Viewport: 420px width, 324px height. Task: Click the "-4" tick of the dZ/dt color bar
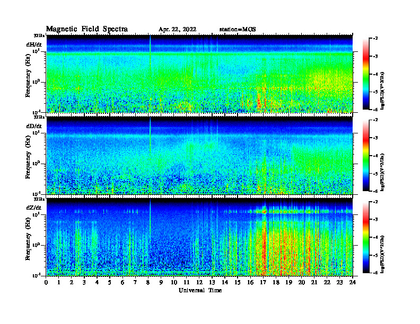tap(375, 237)
